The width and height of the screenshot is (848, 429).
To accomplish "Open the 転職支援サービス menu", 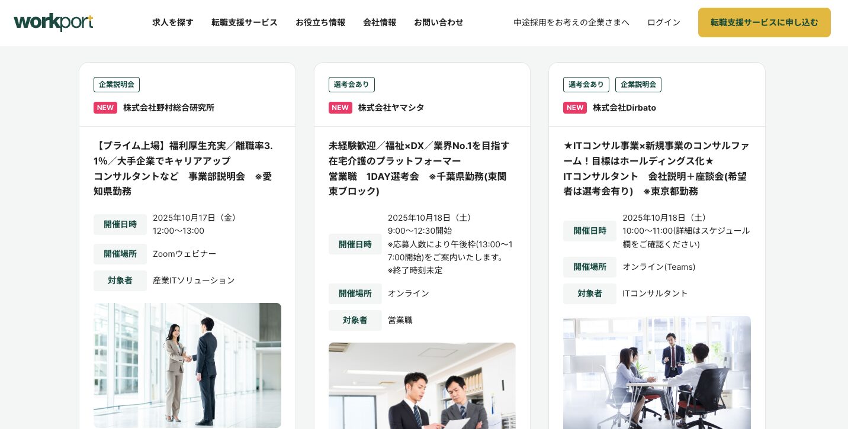I will (245, 22).
